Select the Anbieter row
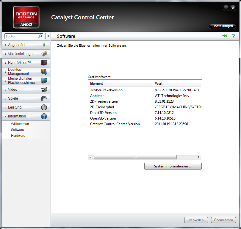 [145, 96]
